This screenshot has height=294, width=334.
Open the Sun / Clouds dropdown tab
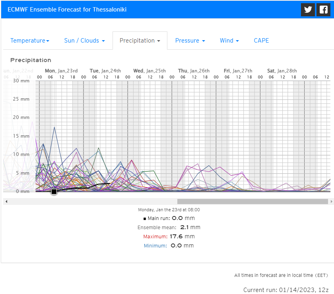[85, 41]
